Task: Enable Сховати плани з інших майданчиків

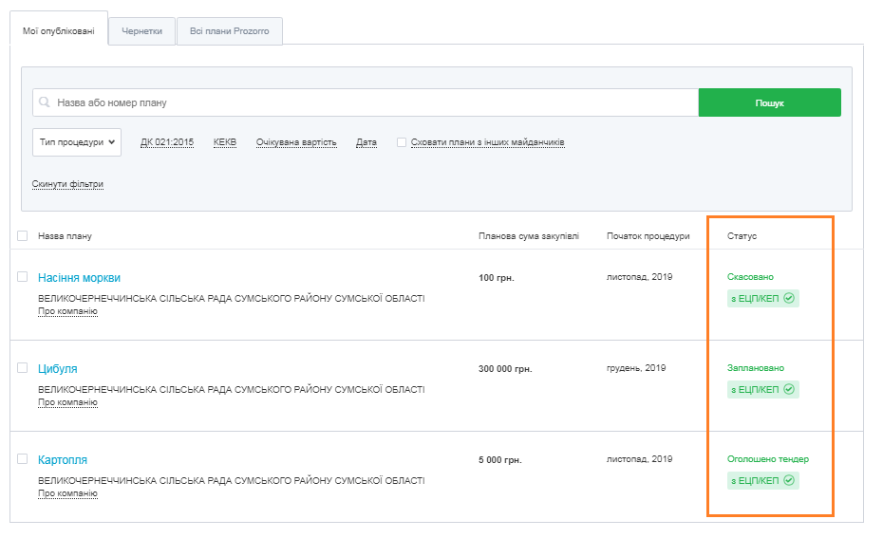Action: click(x=402, y=142)
